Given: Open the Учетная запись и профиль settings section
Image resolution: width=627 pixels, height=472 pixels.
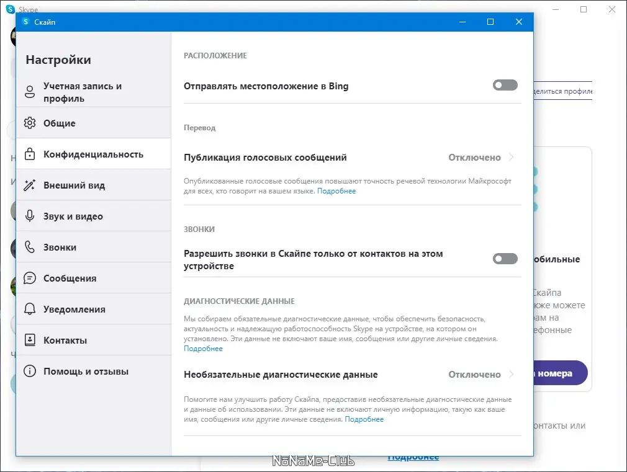Looking at the screenshot, I should 94,92.
